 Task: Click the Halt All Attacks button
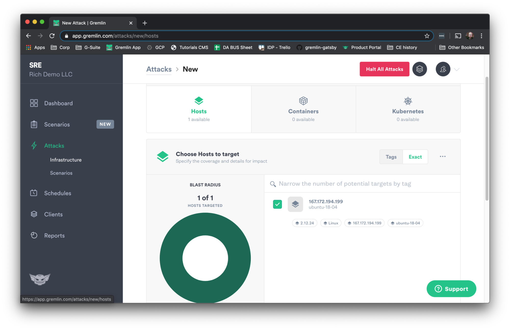pos(384,69)
